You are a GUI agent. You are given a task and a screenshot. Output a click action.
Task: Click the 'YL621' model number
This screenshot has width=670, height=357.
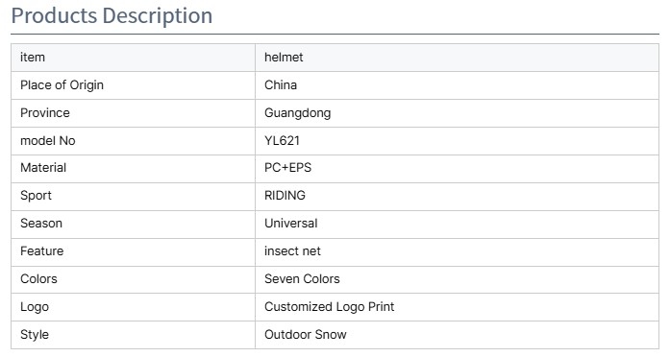pos(282,141)
